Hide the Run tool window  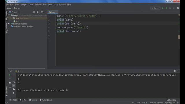[x=178, y=71]
